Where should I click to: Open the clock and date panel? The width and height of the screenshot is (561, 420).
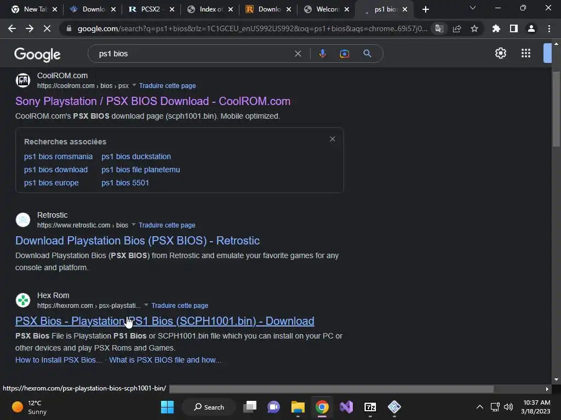coord(536,407)
